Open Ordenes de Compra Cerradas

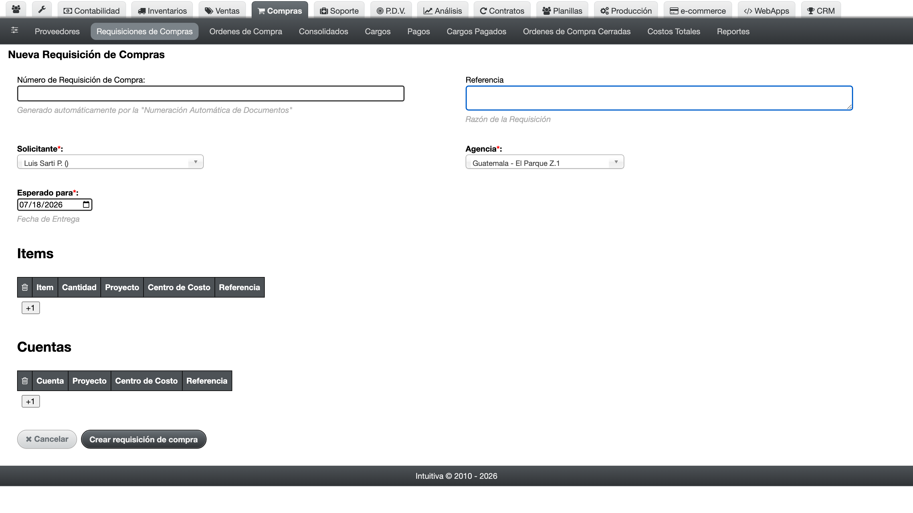(577, 31)
